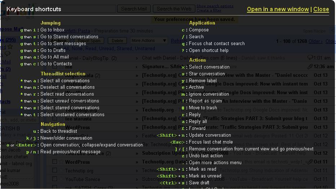The width and height of the screenshot is (336, 189).
Task: Click 'Mark as read' text
Action: pyautogui.click(x=203, y=169)
